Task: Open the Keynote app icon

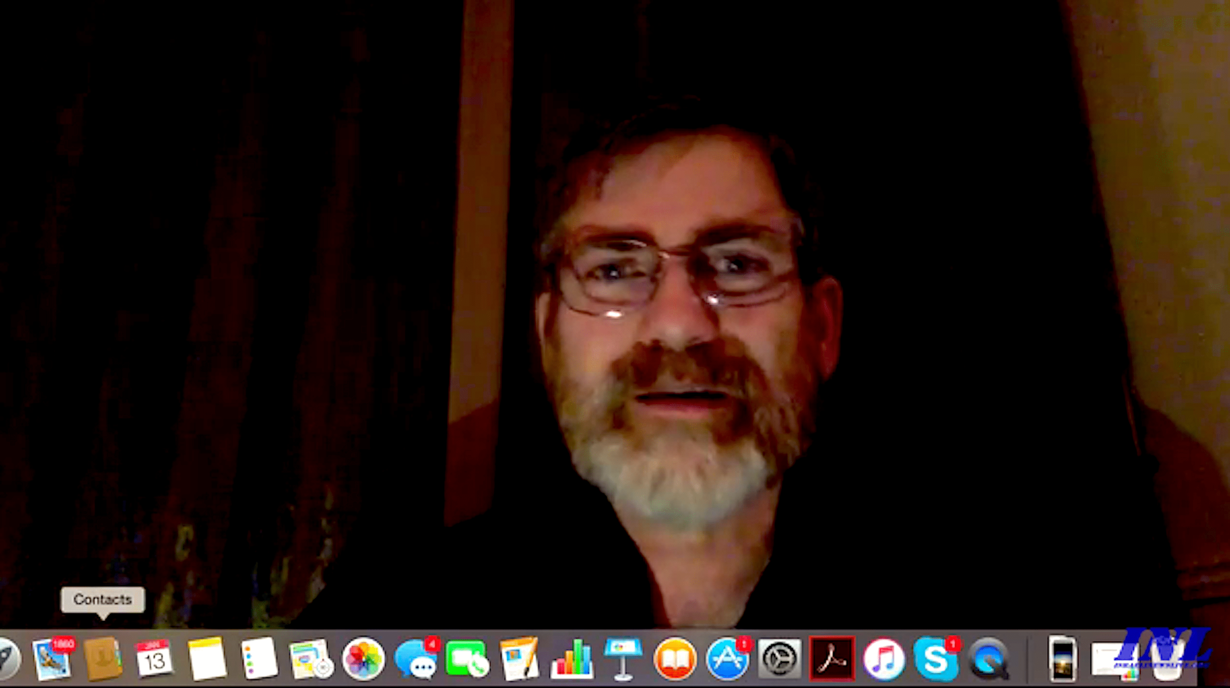Action: click(x=623, y=658)
